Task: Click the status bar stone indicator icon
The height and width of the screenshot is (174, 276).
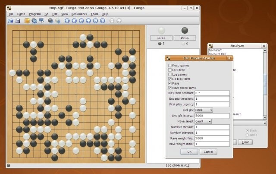Action: click(x=9, y=165)
